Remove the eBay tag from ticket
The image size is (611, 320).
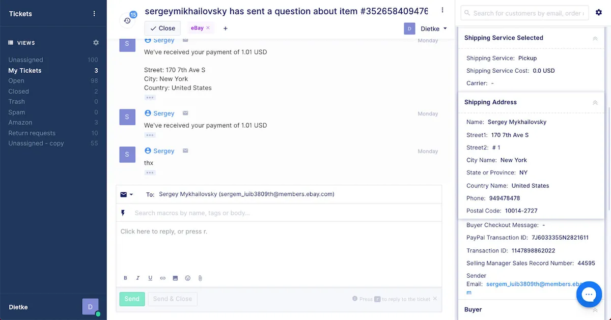pyautogui.click(x=208, y=28)
